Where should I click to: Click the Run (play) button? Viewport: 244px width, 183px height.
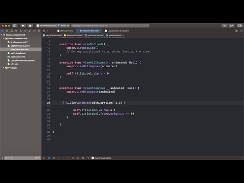click(x=23, y=26)
